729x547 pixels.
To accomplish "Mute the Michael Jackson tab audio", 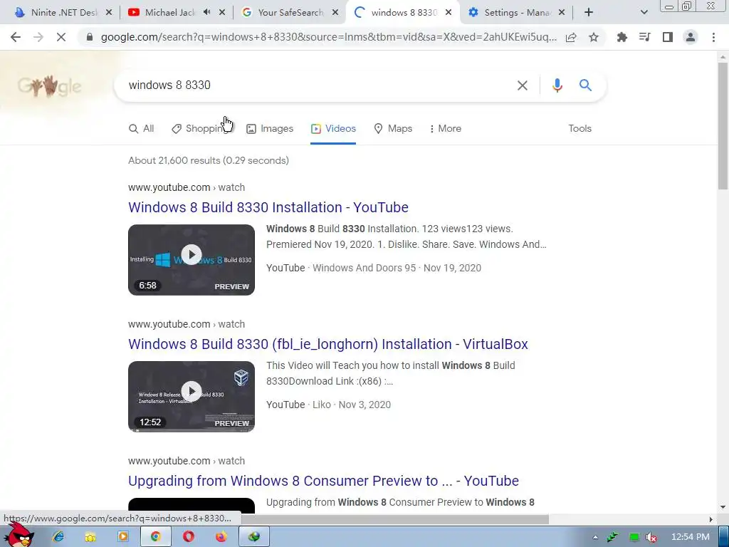I will (206, 13).
